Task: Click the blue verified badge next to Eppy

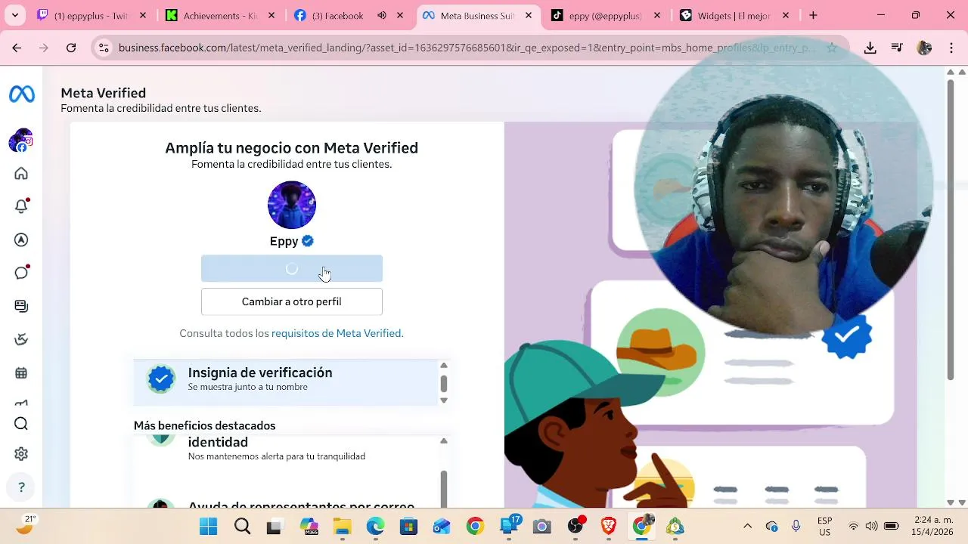Action: point(307,241)
